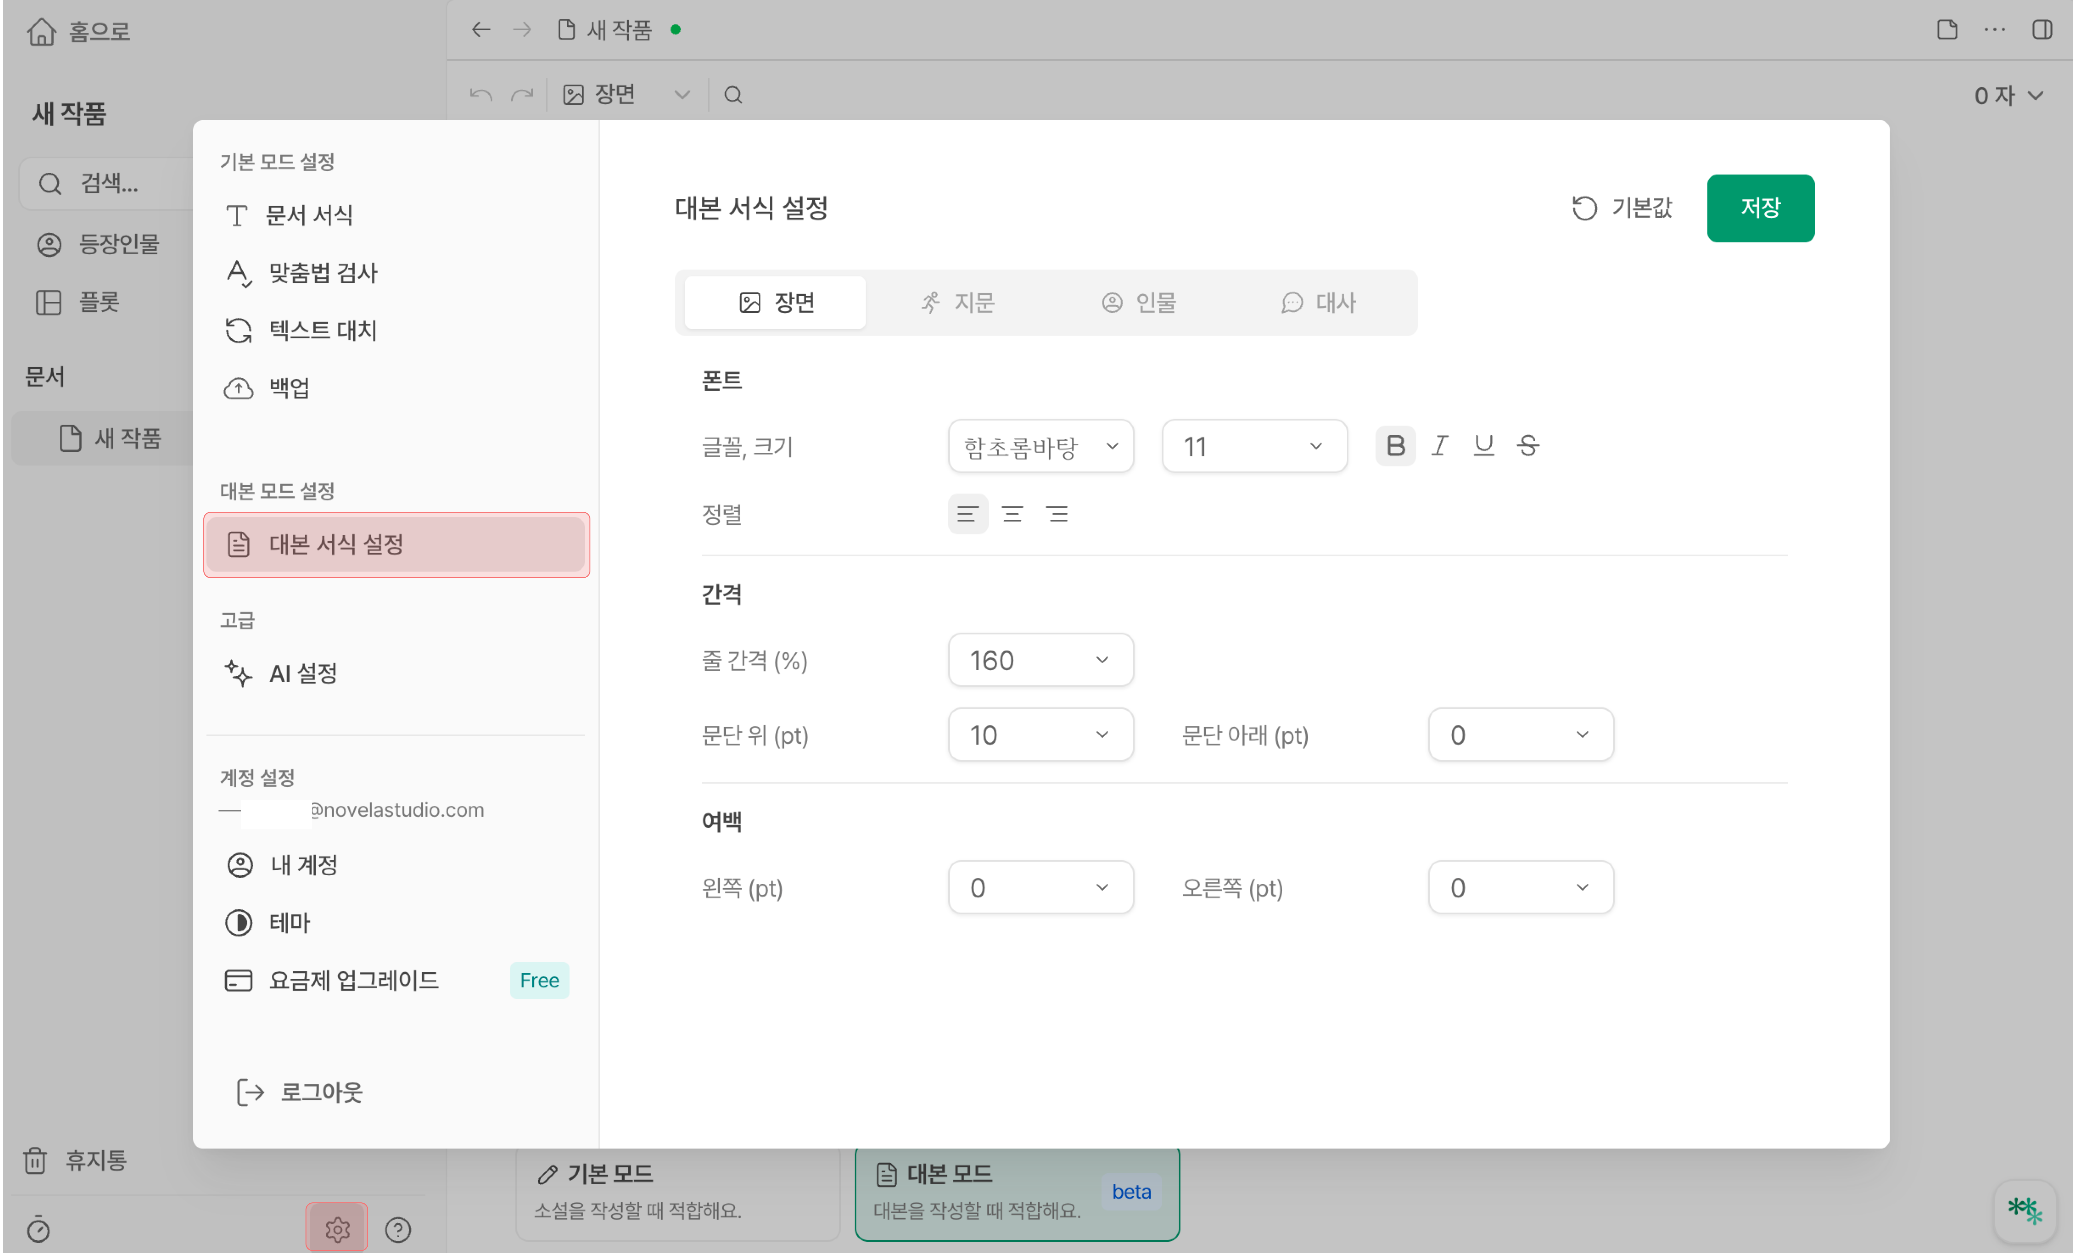Reset settings with 기본값 button
Screen dimensions: 2073x1253
coord(1621,208)
